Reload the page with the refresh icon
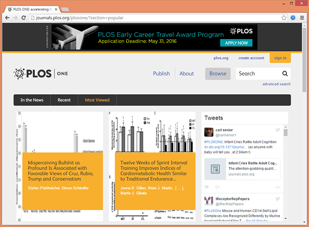Screen dimensions: 309x227 [x=24, y=18]
